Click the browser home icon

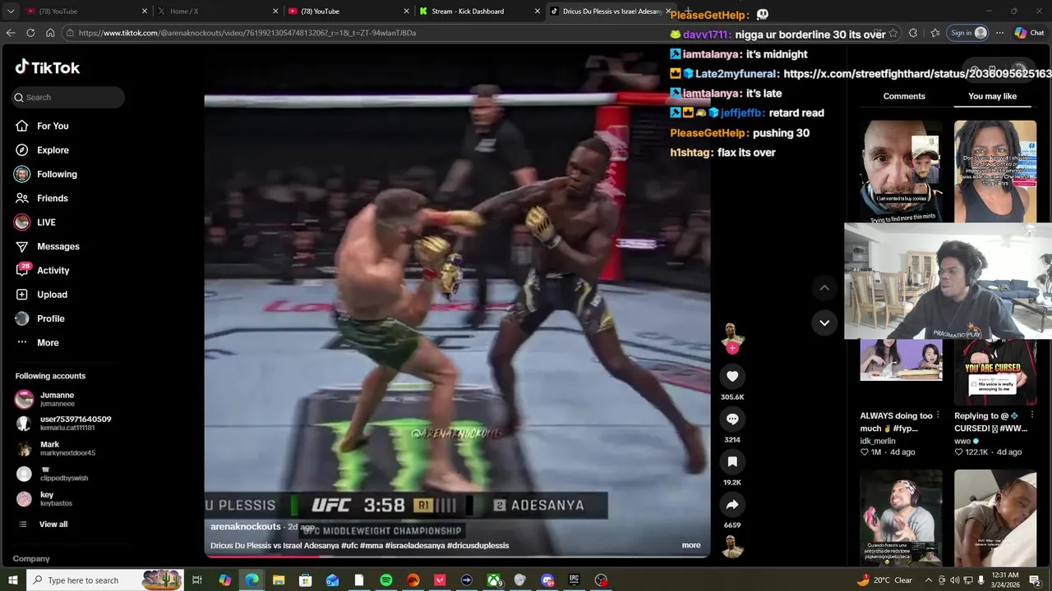50,33
